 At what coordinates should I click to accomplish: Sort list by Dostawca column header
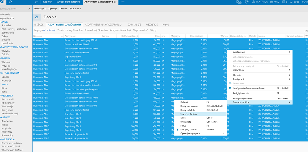click(38, 36)
